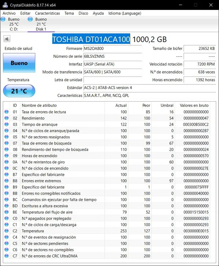Click status icon for Comandos sin ejecutar por falta de tiempo
219x266 pixels.
click(7, 200)
